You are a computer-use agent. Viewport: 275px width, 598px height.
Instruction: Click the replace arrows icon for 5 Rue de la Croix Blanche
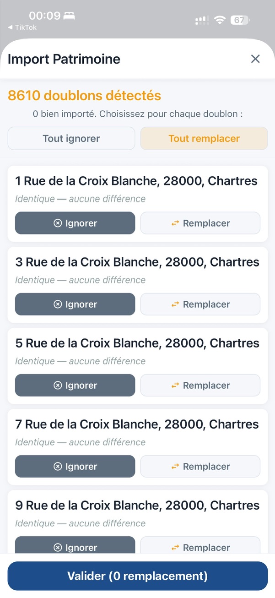point(175,385)
